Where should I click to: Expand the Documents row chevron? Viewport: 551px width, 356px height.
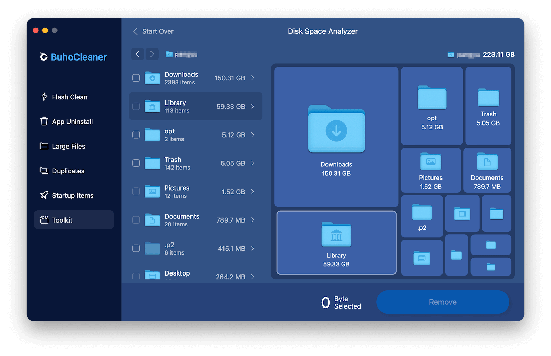pyautogui.click(x=253, y=220)
